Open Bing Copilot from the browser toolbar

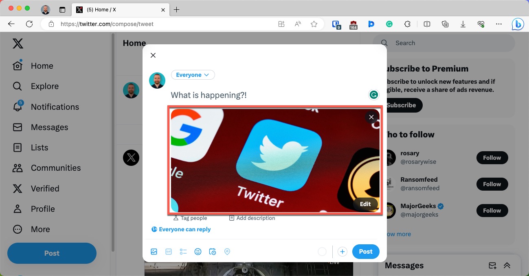pos(517,24)
